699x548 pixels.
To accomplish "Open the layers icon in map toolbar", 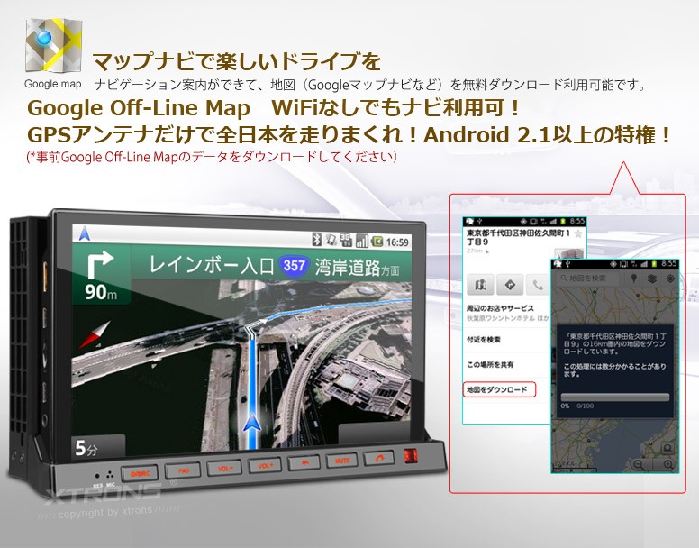I will (652, 279).
